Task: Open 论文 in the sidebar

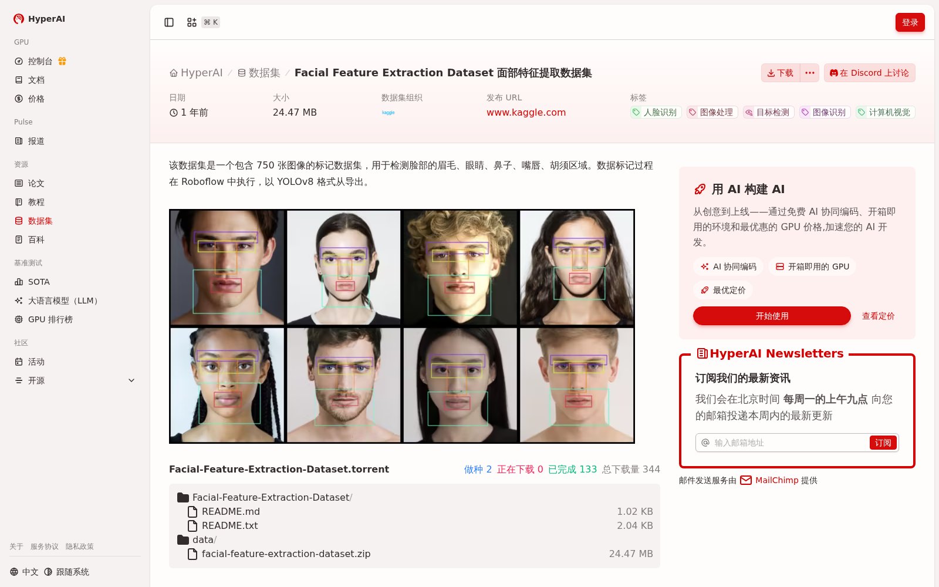Action: click(36, 183)
